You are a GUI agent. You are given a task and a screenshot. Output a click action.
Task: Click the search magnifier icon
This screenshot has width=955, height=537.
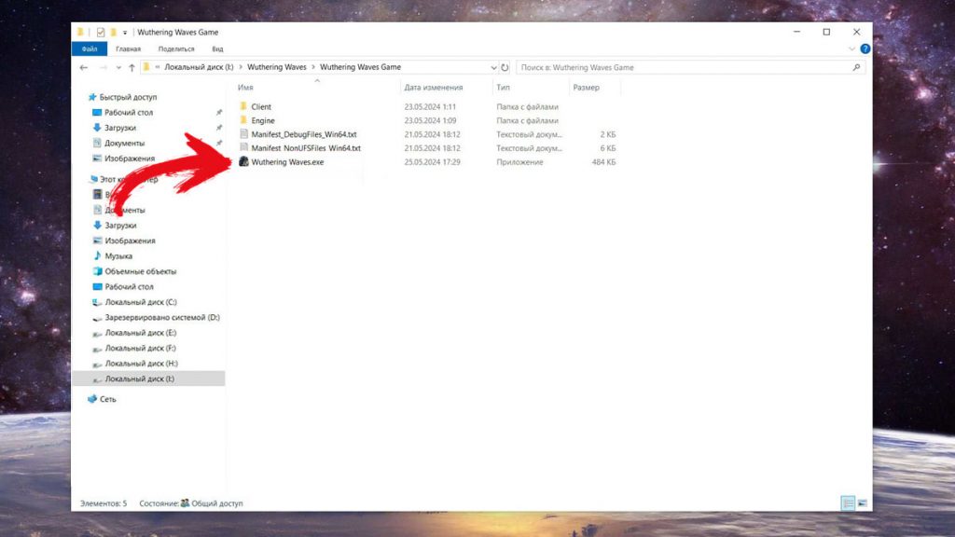(x=856, y=67)
